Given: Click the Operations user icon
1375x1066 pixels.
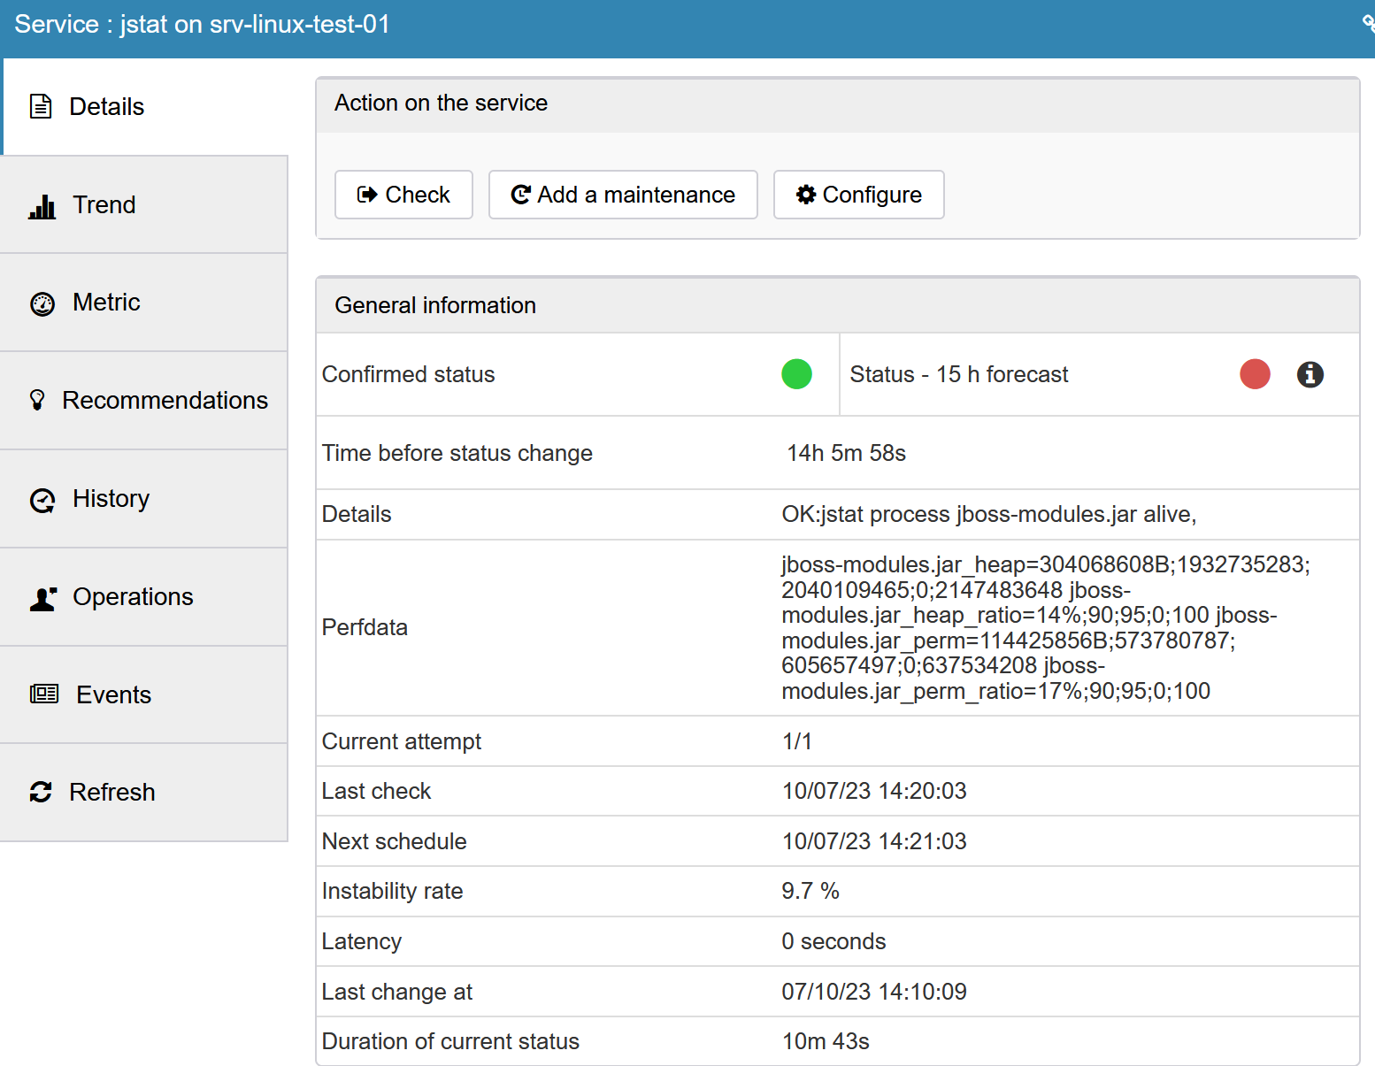Looking at the screenshot, I should [x=42, y=598].
